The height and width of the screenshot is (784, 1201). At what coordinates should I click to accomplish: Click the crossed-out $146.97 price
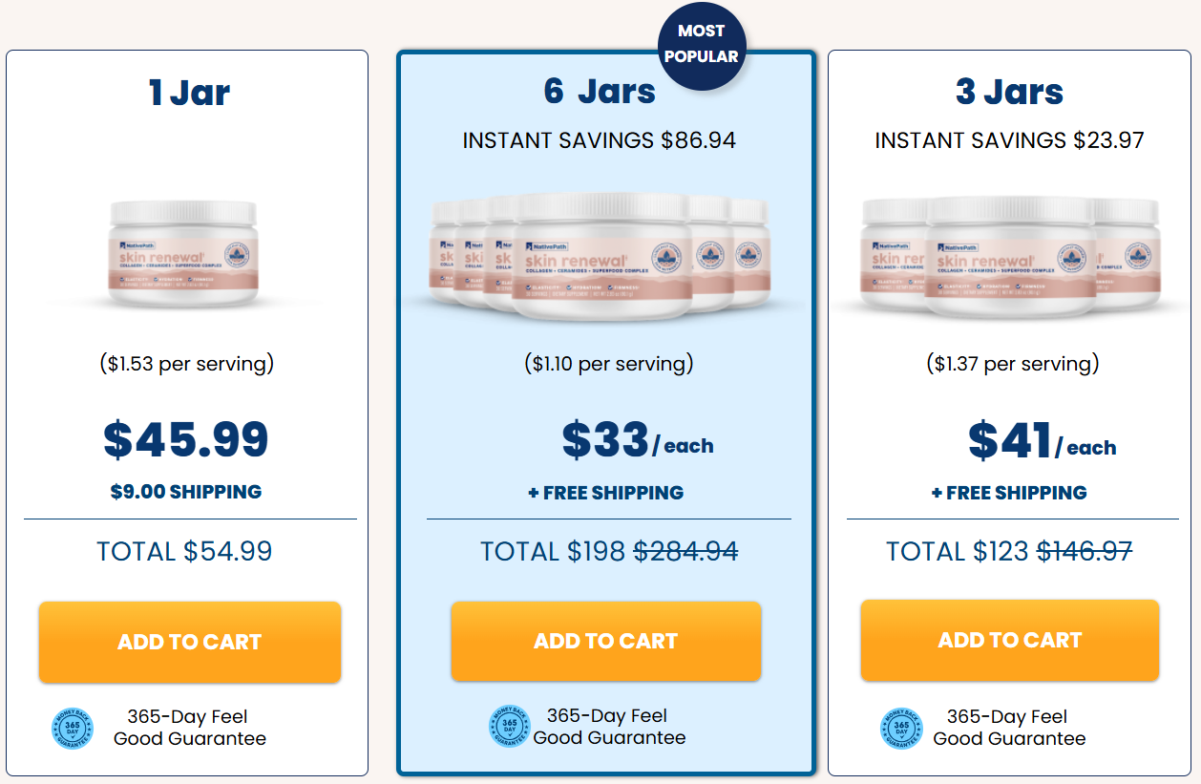(x=1085, y=551)
